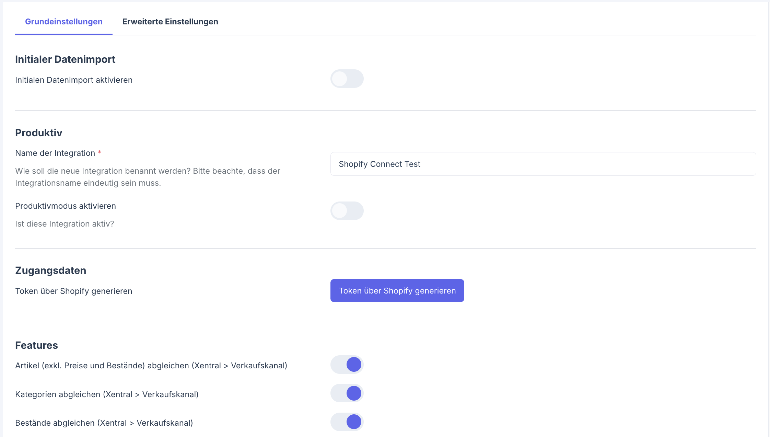The image size is (770, 437).
Task: Click the Produktiv section heading
Action: point(39,133)
